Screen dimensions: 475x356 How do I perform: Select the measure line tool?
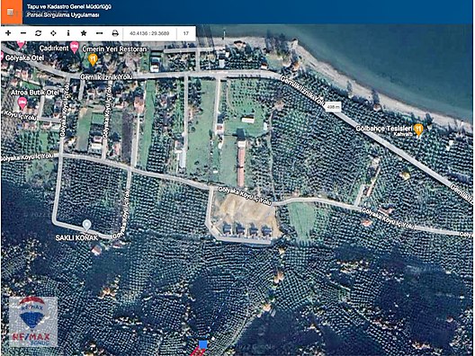click(x=99, y=33)
